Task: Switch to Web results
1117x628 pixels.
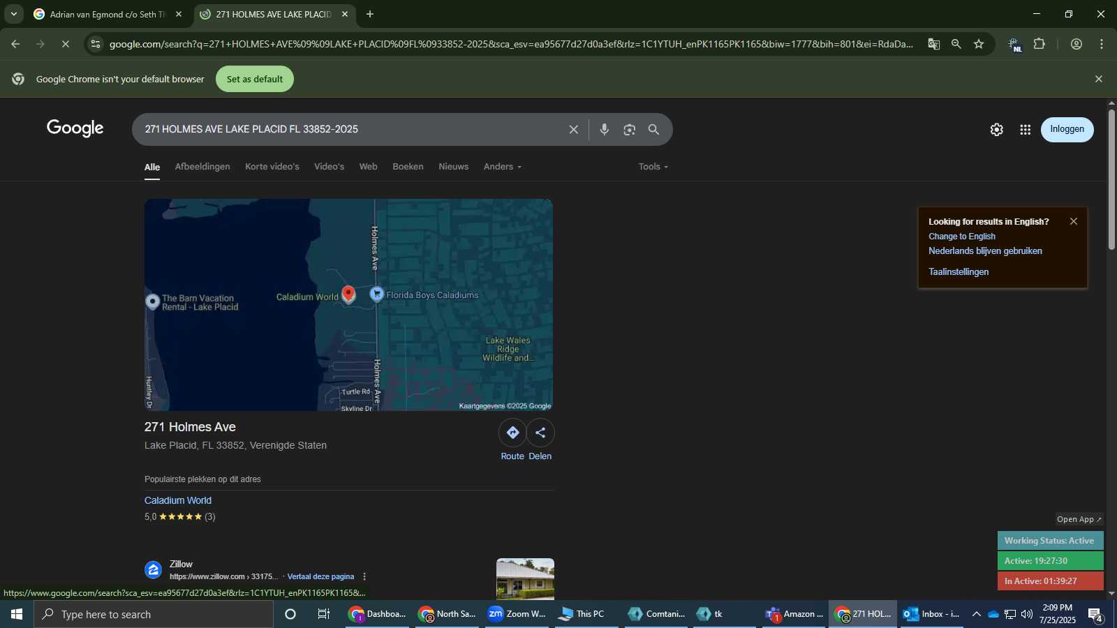Action: (369, 167)
